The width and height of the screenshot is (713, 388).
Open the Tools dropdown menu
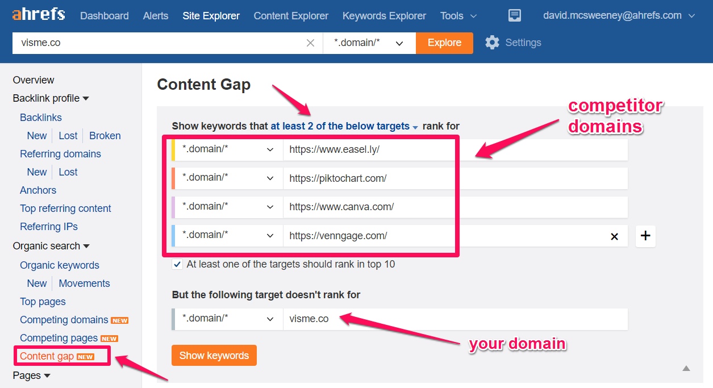tap(458, 16)
